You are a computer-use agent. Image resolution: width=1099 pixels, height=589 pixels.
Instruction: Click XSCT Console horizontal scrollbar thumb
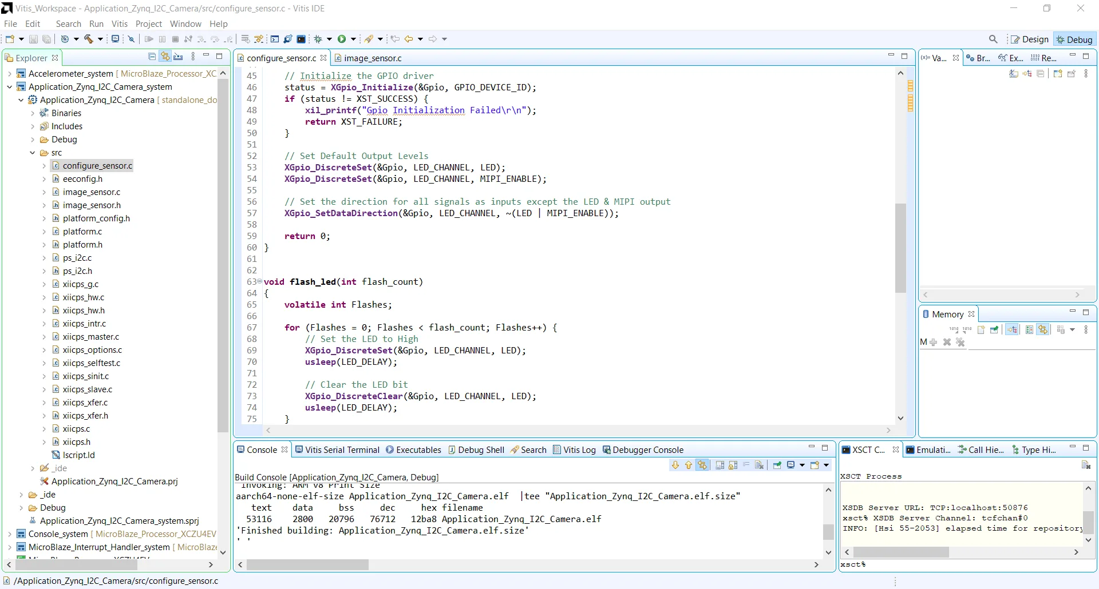tap(901, 552)
